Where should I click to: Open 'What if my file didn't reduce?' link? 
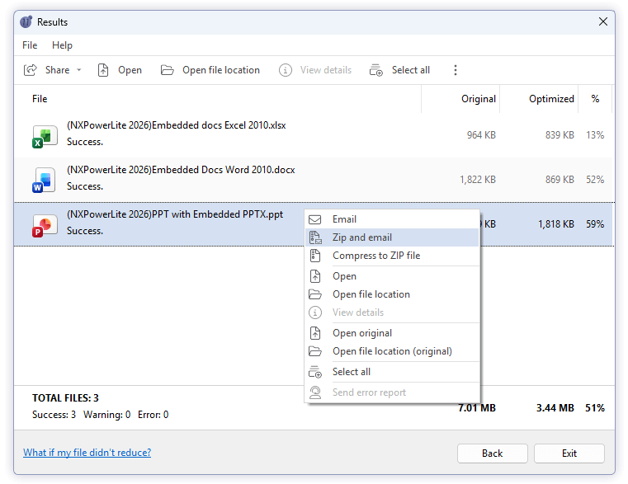tap(87, 453)
